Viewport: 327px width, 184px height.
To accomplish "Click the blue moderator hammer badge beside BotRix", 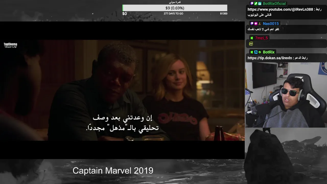I will [x=256, y=52].
